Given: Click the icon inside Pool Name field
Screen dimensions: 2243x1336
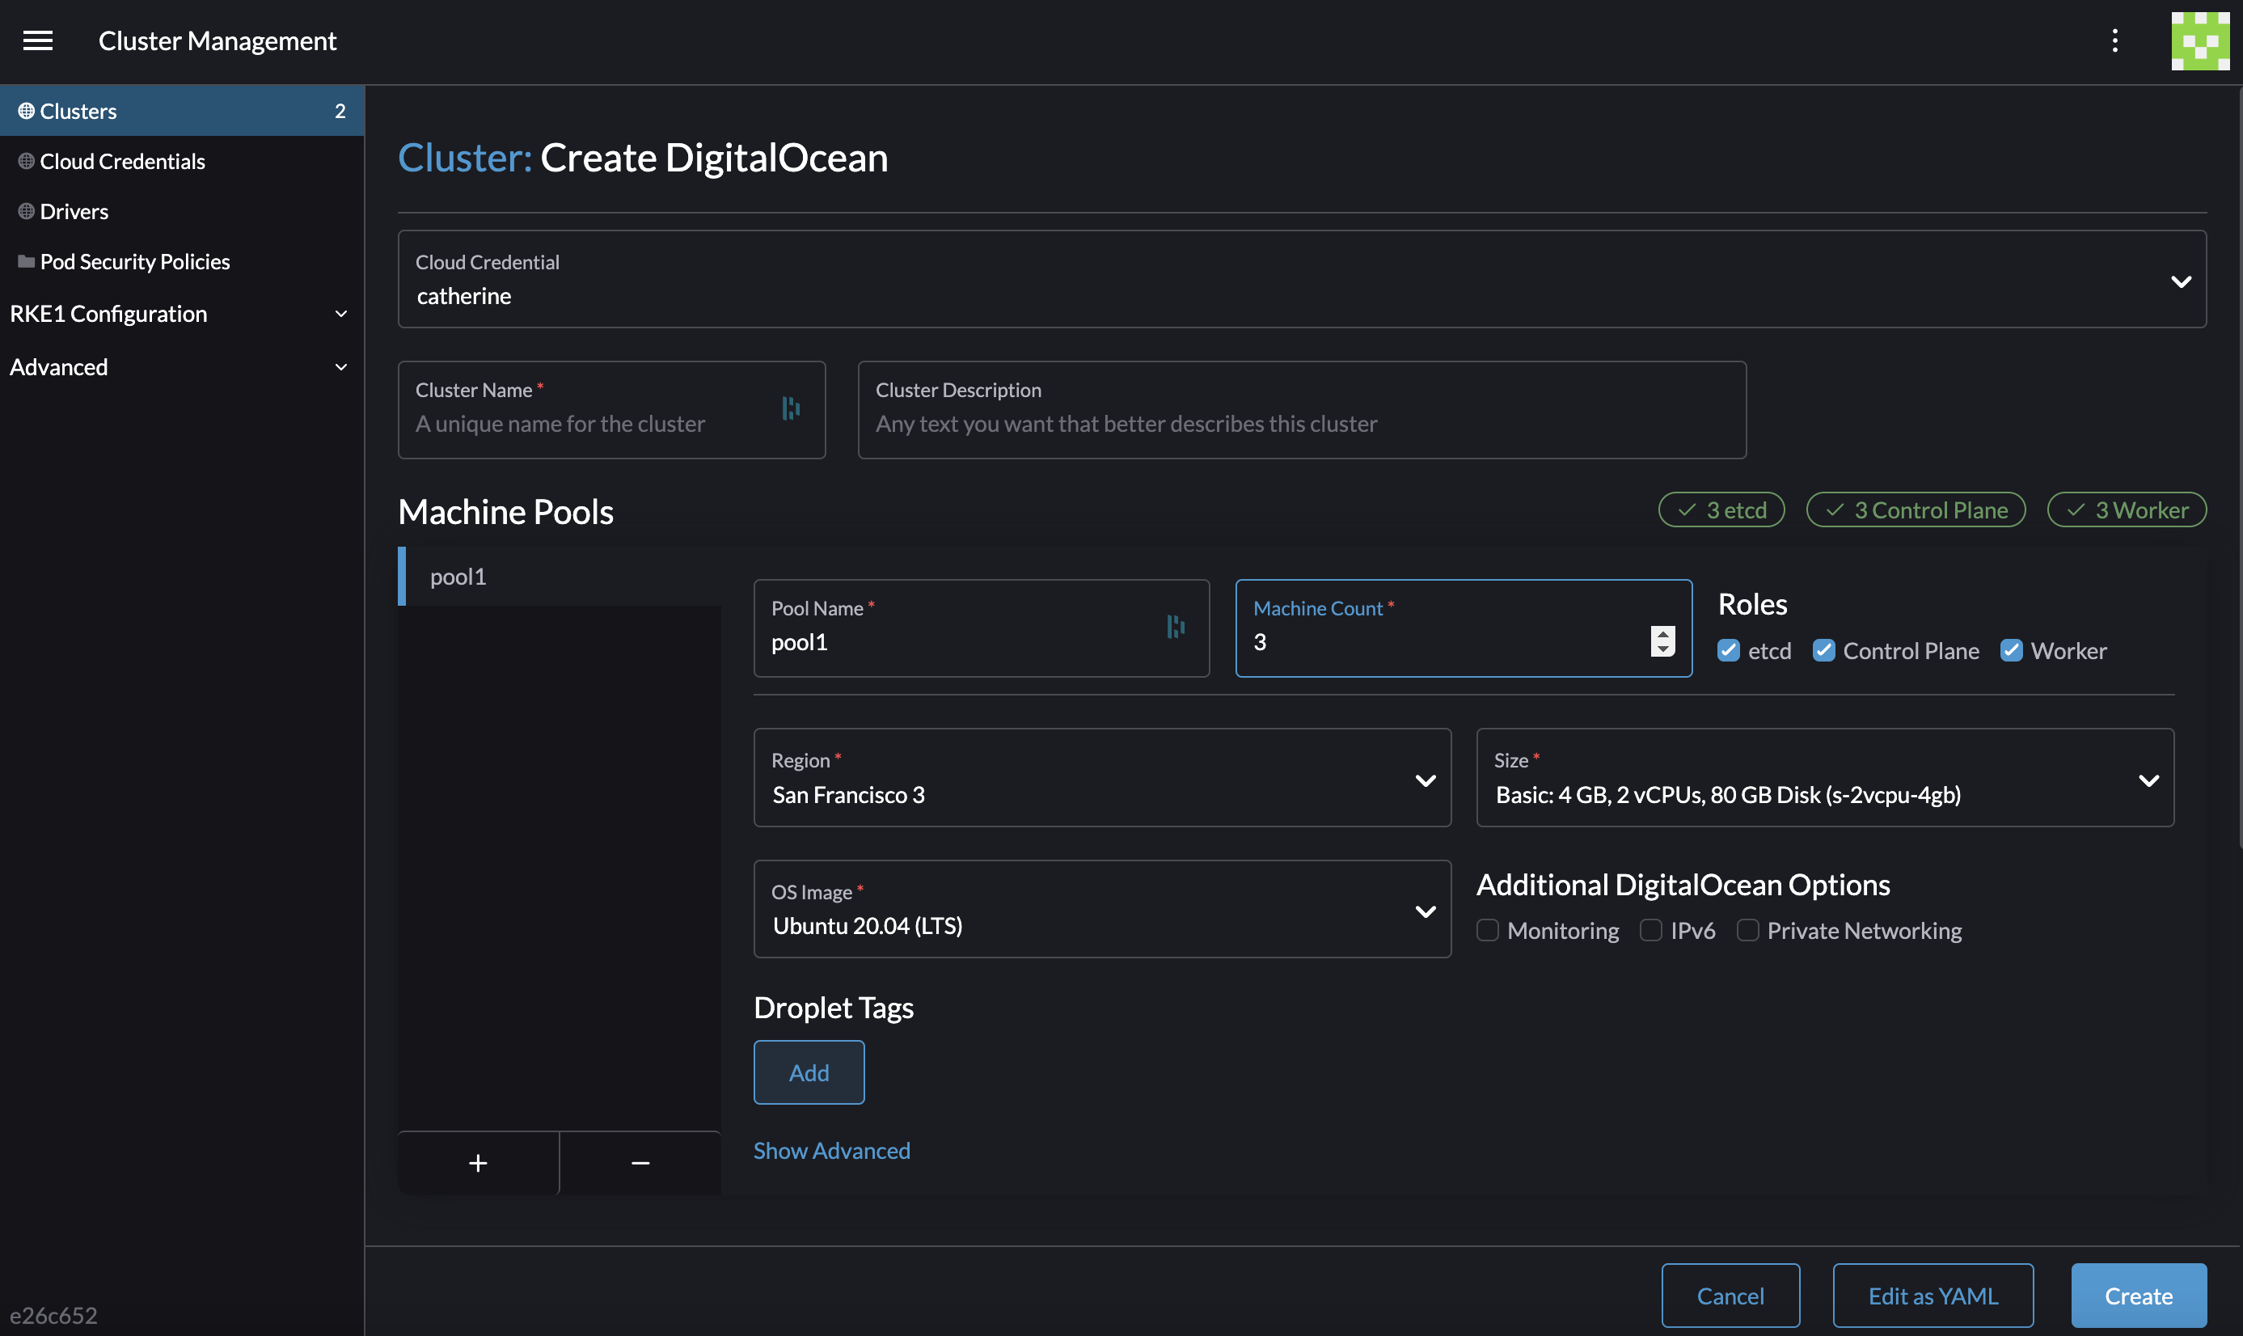Looking at the screenshot, I should click(1175, 627).
